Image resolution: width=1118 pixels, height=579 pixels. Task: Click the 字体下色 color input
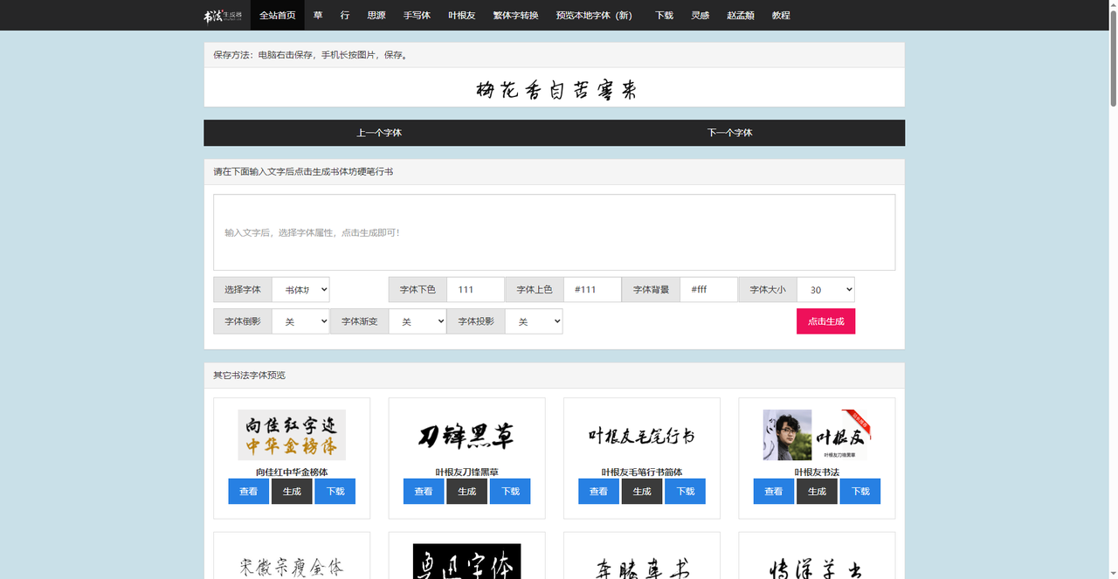[x=475, y=290]
